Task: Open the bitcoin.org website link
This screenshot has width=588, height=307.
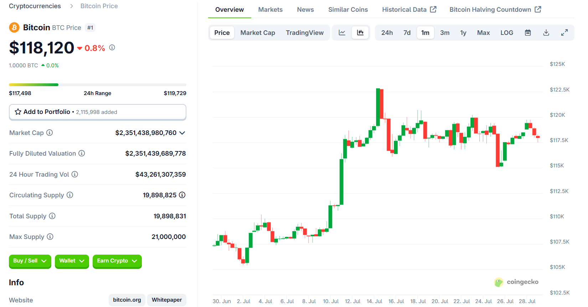Action: tap(127, 300)
